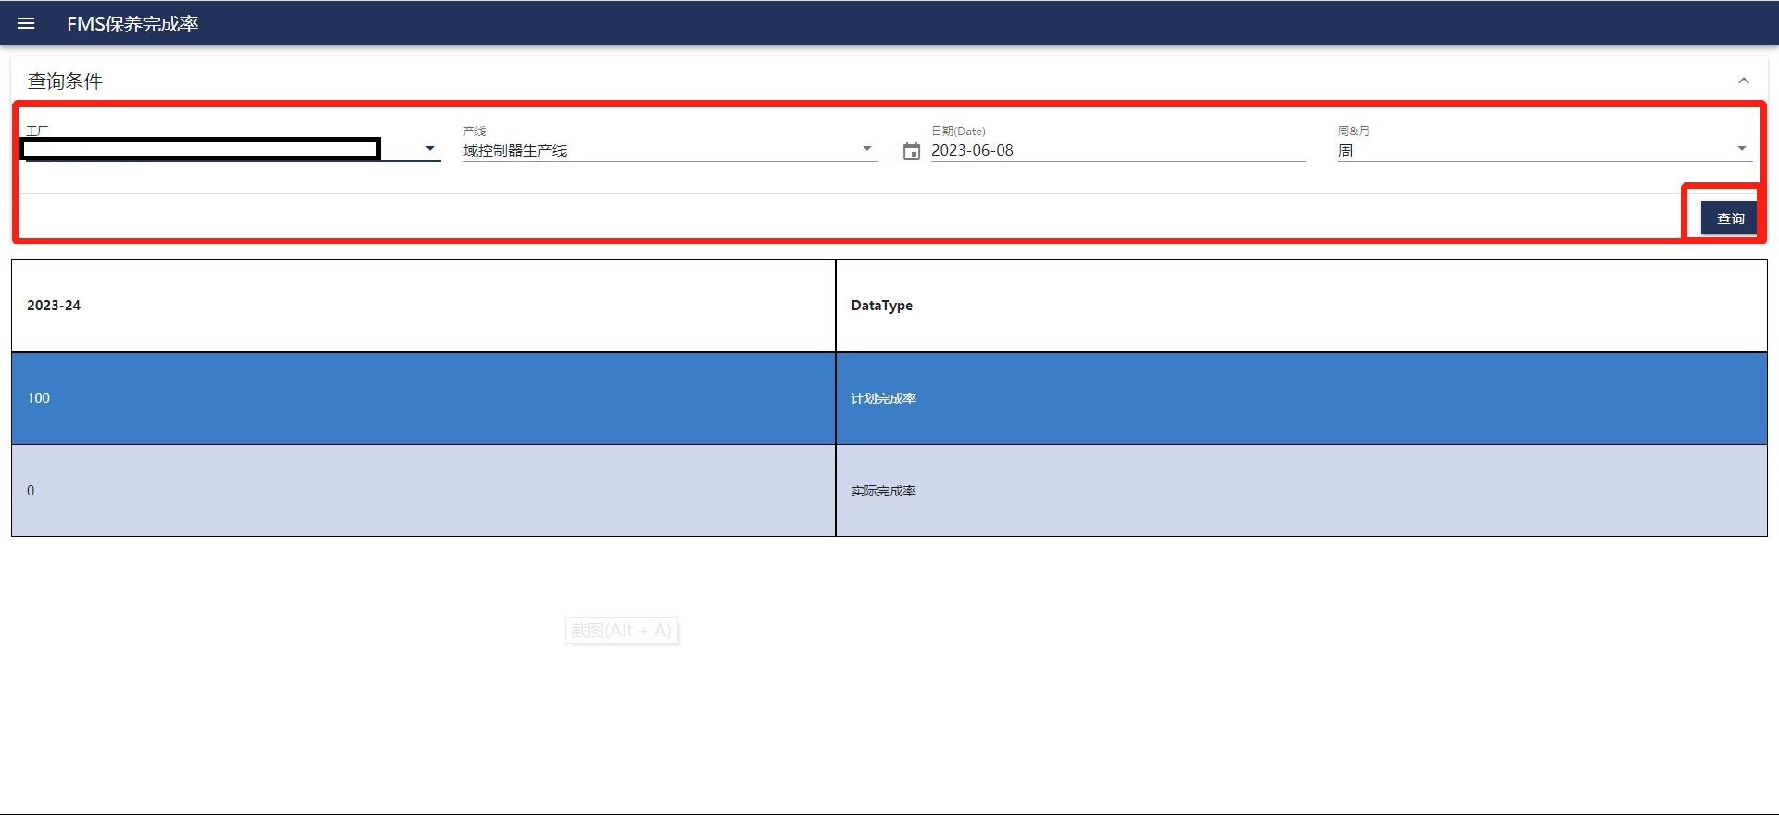Click the 查询 search button
The width and height of the screenshot is (1779, 815).
(1729, 219)
